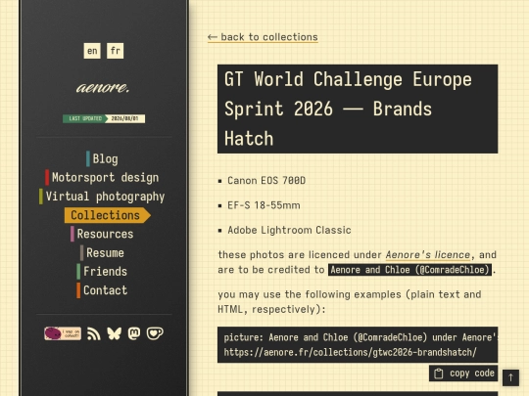Click the Adobe Lightroom Classic list item

pyautogui.click(x=289, y=230)
